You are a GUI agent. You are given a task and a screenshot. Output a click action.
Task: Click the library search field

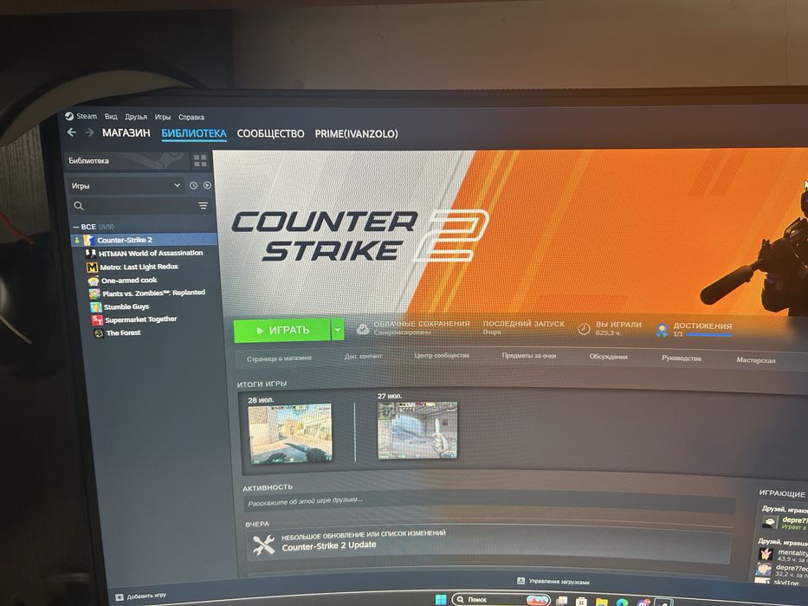tap(140, 206)
